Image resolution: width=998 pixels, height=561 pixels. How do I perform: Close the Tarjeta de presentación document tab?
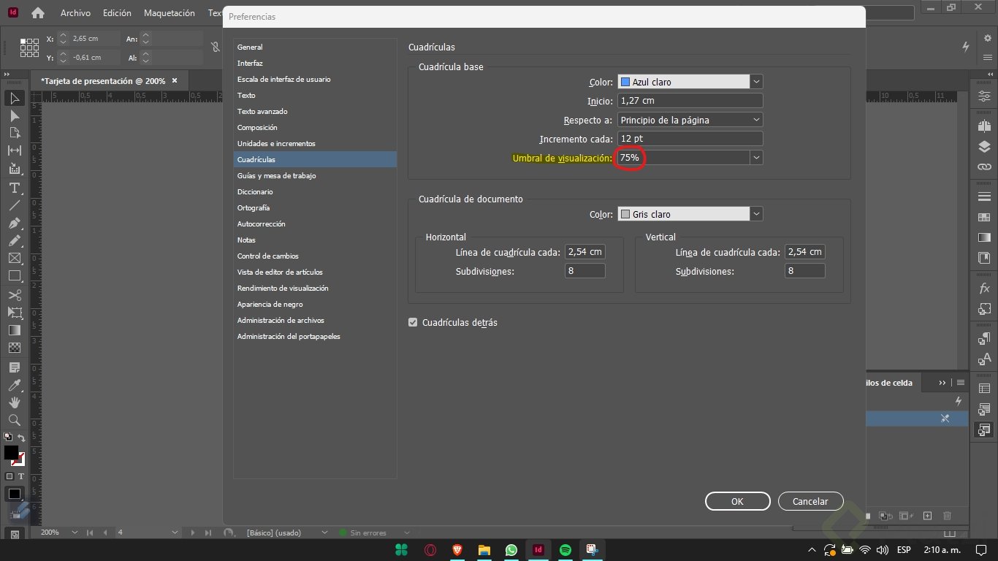point(175,80)
